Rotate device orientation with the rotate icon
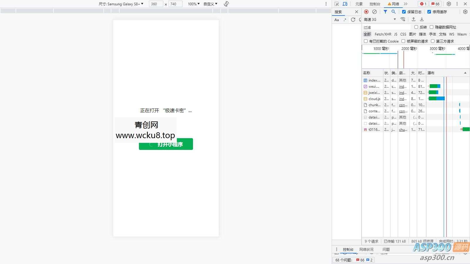The image size is (470, 264). [x=226, y=4]
